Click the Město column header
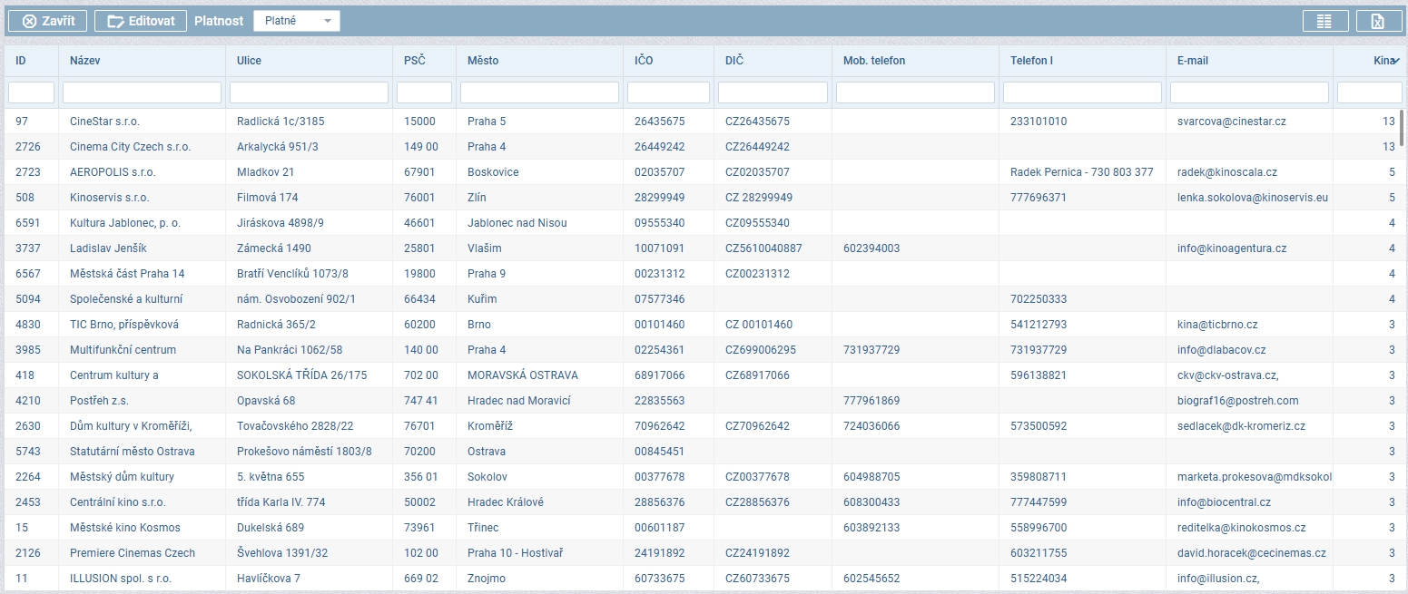Viewport: 1408px width, 594px height. pos(483,61)
